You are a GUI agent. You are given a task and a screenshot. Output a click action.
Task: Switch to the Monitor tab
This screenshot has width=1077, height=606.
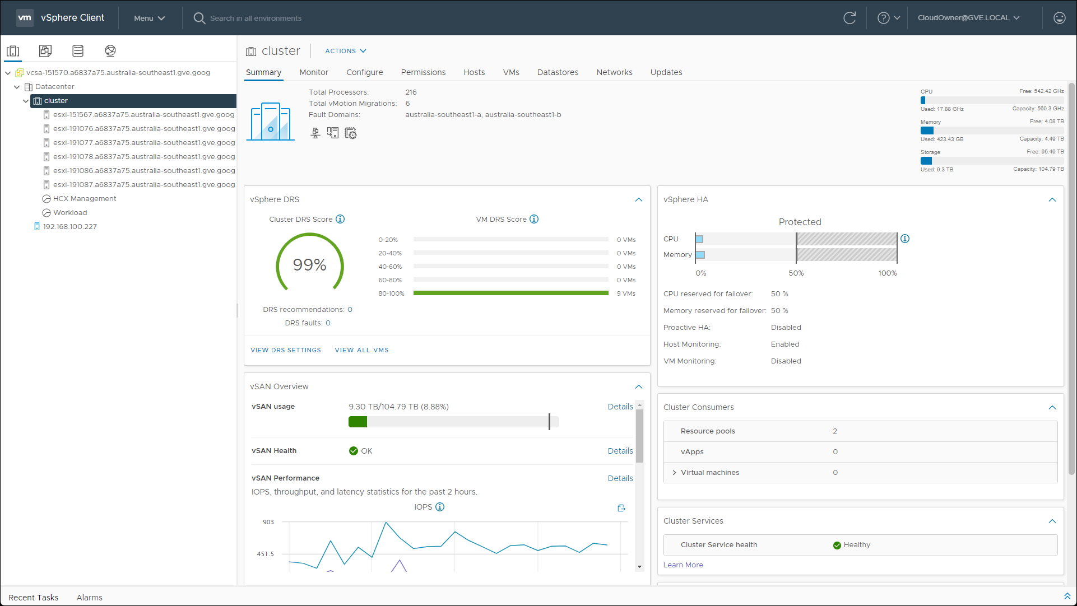tap(314, 72)
